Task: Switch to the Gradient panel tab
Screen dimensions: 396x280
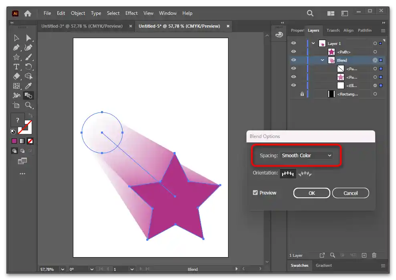Action: (x=323, y=266)
